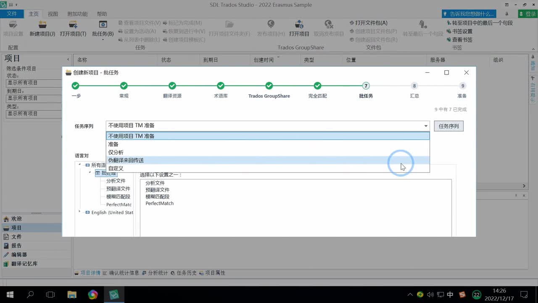Click the 打开项目(T) ribbon icon
Image resolution: width=538 pixels, height=303 pixels.
(73, 29)
